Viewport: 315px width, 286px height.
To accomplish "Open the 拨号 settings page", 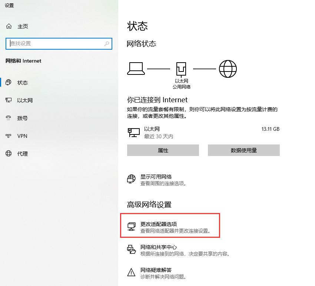I will 23,118.
